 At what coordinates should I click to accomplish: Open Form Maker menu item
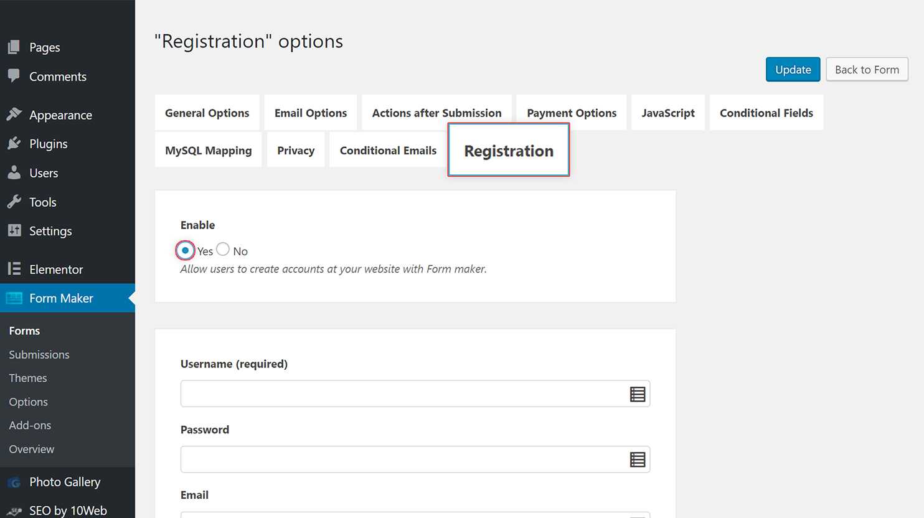pyautogui.click(x=67, y=298)
